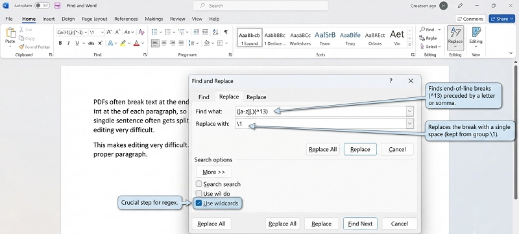This screenshot has height=234, width=519.
Task: Click the shrink font size icon
Action: tap(117, 32)
